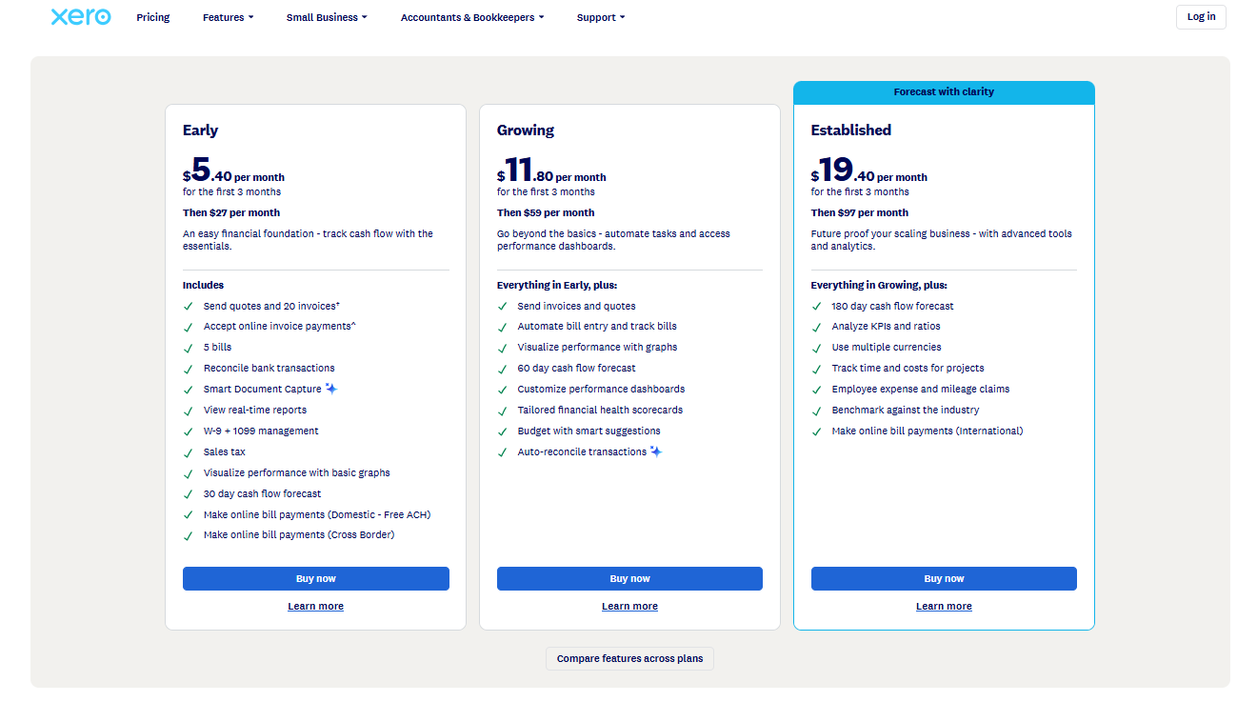Click "Reconcile bank transactions" feature
Viewport: 1257px width, 722px height.
[269, 368]
